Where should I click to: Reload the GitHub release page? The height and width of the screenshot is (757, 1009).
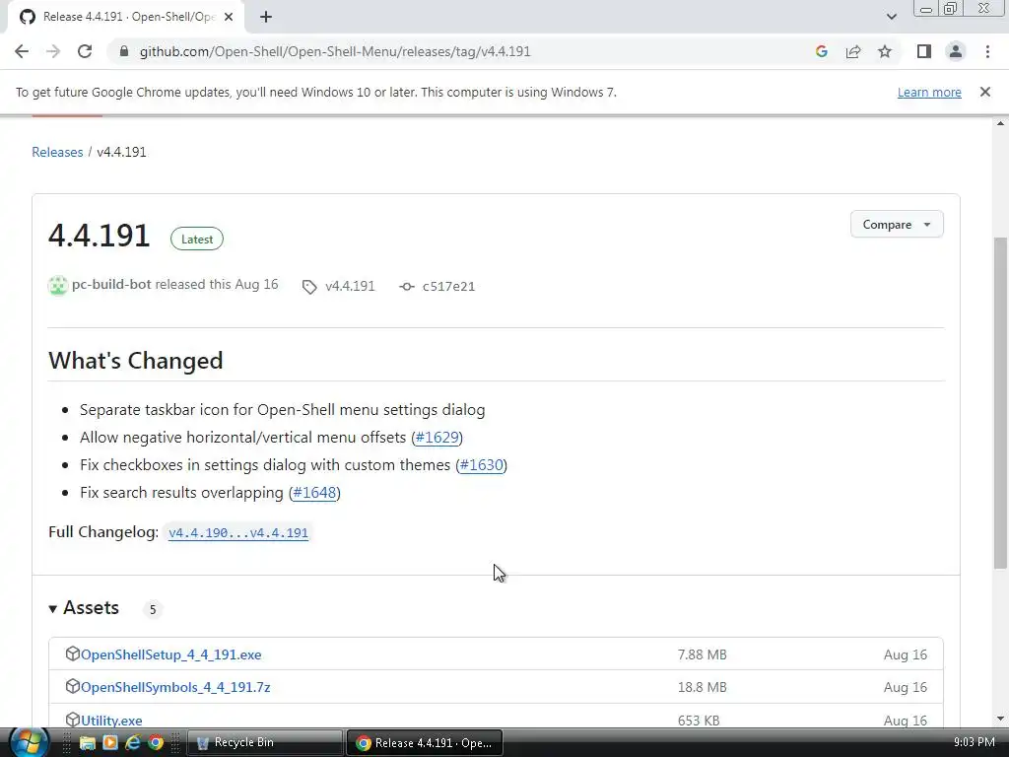click(85, 51)
